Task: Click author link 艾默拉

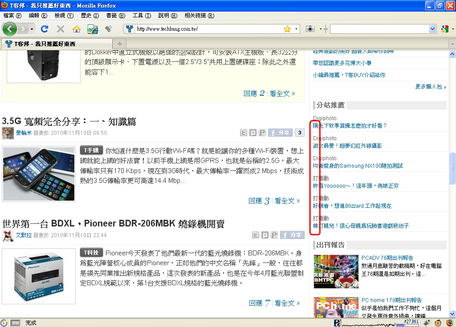Action: click(24, 235)
